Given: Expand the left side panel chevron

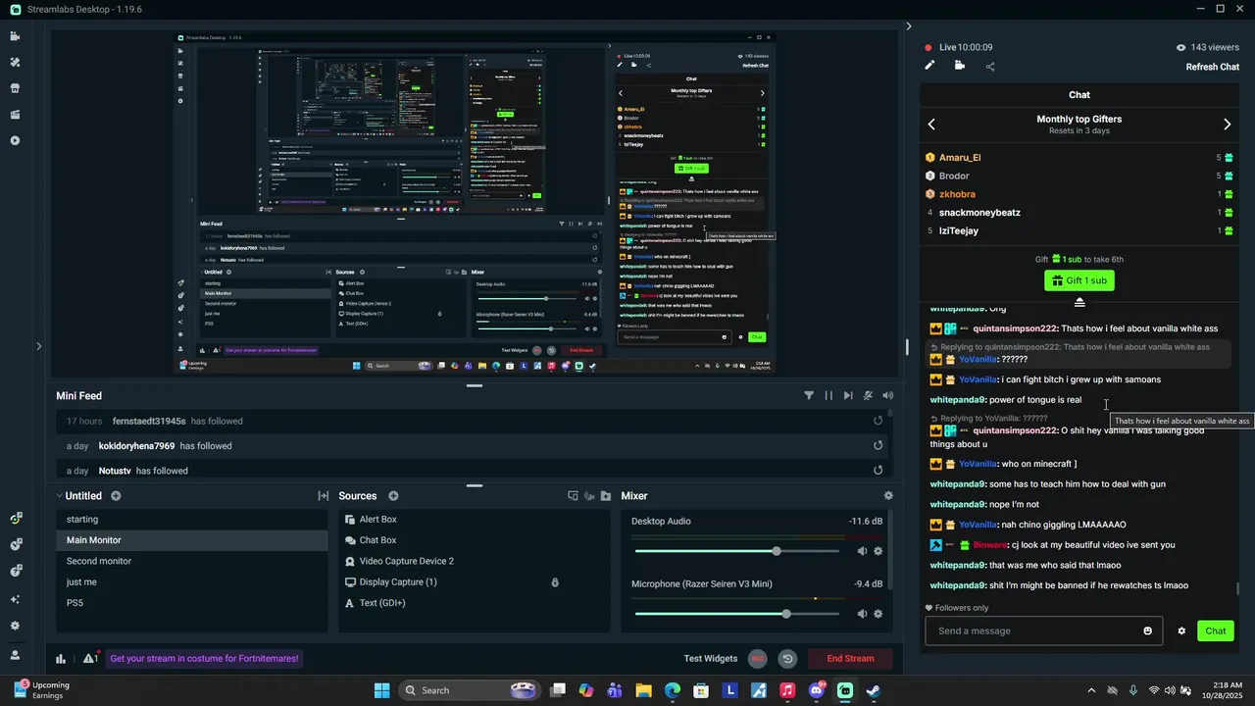Looking at the screenshot, I should pos(38,346).
